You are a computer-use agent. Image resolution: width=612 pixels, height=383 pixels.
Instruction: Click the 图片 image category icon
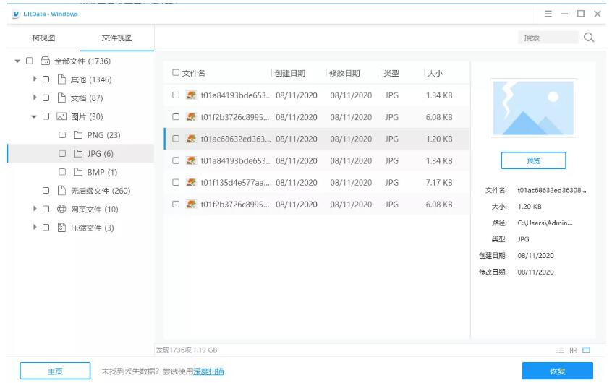(61, 116)
